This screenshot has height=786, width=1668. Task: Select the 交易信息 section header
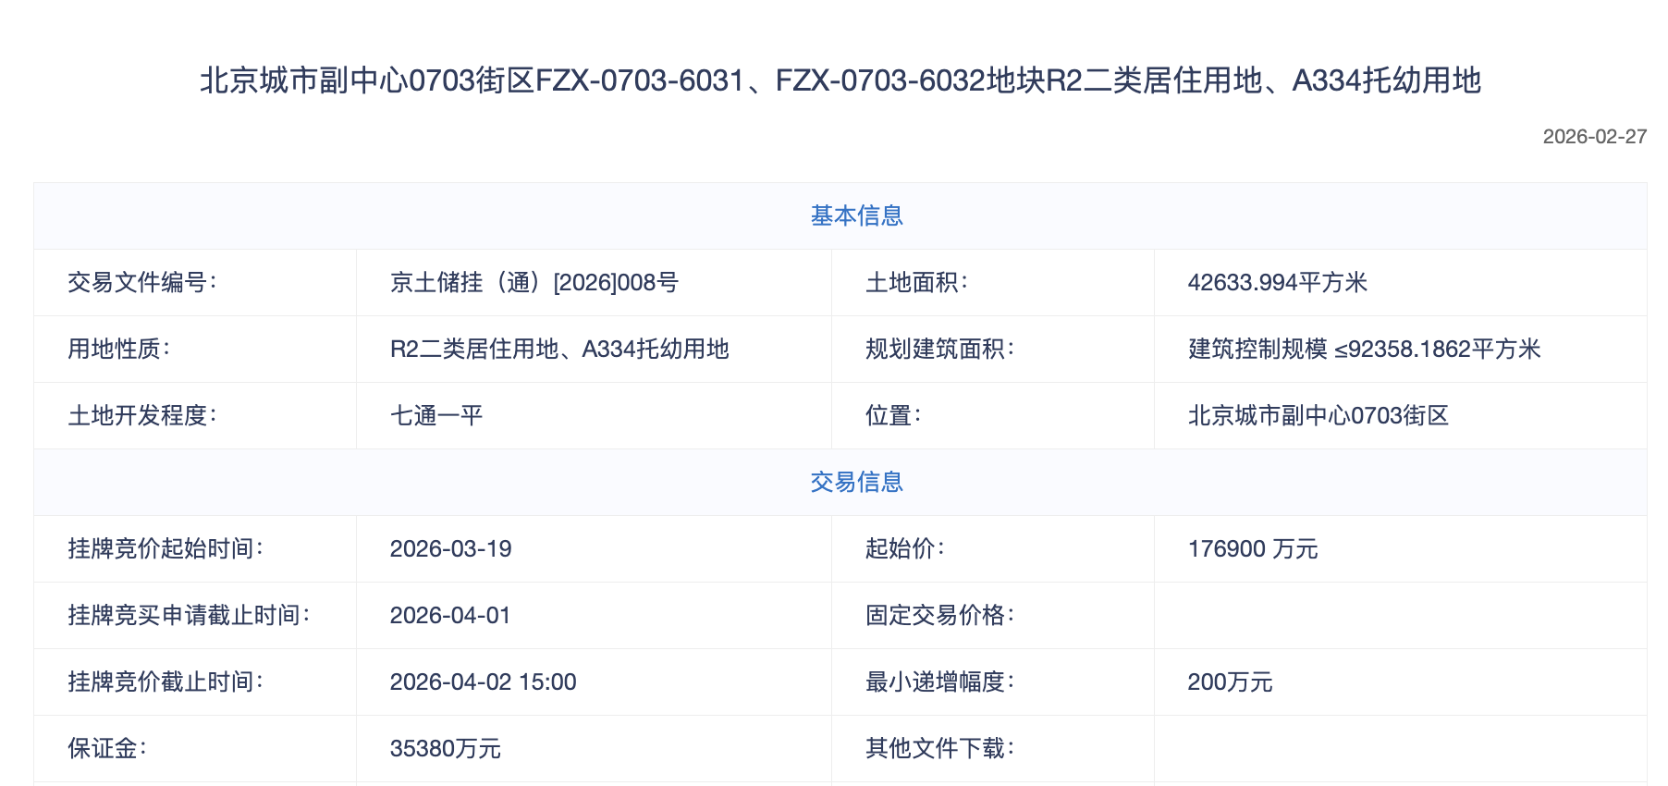coord(856,482)
